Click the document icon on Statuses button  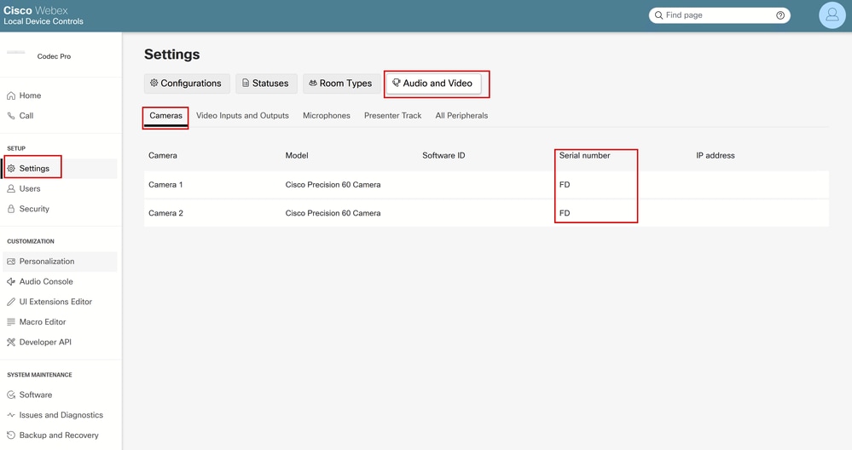[246, 83]
